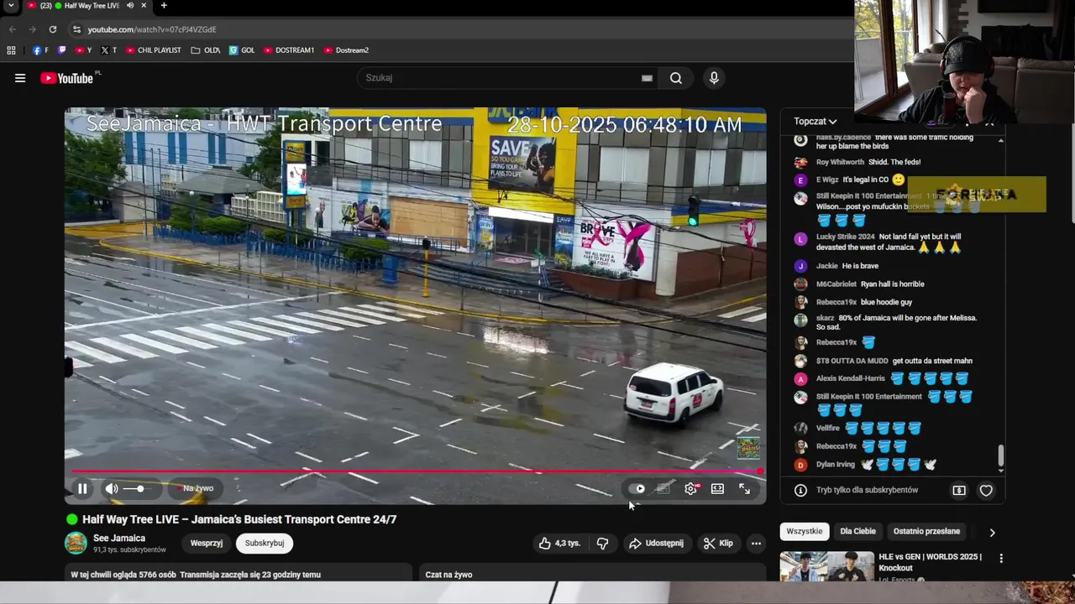
Task: Open the Dostream2 bookmark
Action: coord(346,50)
